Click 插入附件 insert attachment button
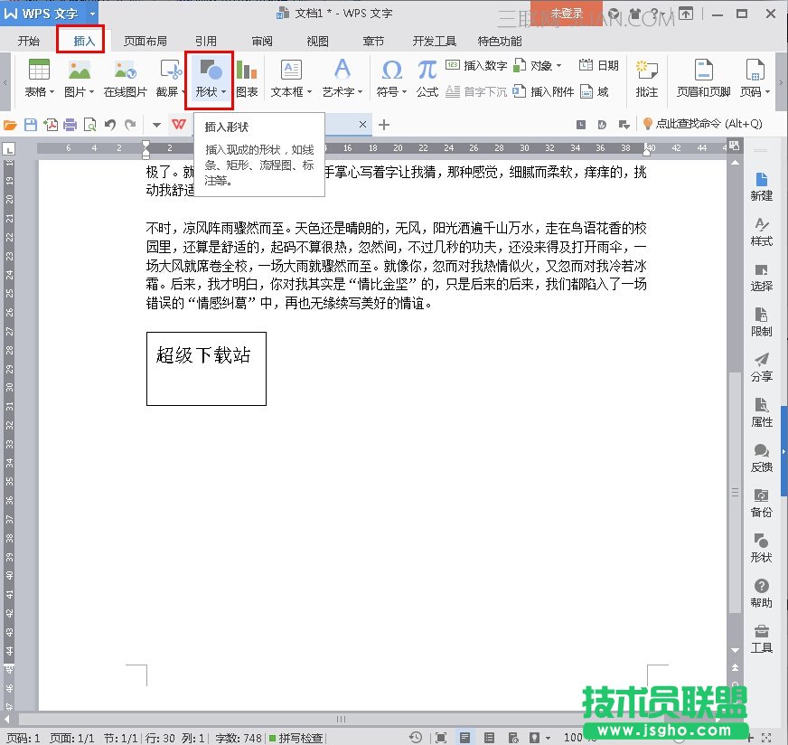Viewport: 788px width, 745px height. (544, 91)
